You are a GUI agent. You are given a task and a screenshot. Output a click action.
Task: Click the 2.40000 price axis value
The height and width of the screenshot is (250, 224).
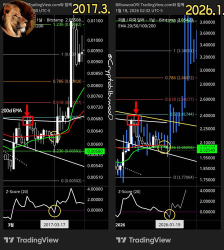(207, 115)
